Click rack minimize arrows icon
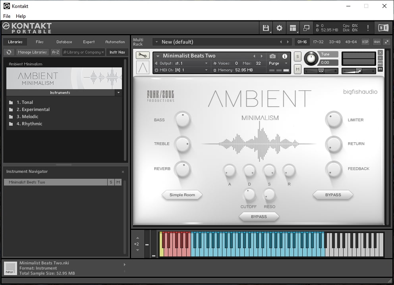This screenshot has height=285, width=394. 387,42
